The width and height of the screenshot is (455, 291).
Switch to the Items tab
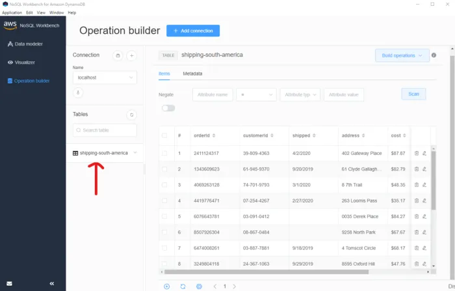tap(164, 74)
